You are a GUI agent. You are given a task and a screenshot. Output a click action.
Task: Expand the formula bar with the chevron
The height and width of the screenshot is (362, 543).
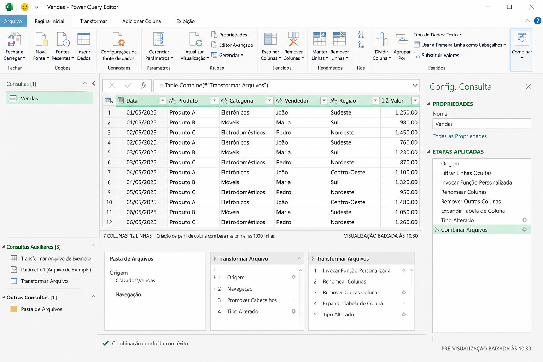click(x=415, y=85)
